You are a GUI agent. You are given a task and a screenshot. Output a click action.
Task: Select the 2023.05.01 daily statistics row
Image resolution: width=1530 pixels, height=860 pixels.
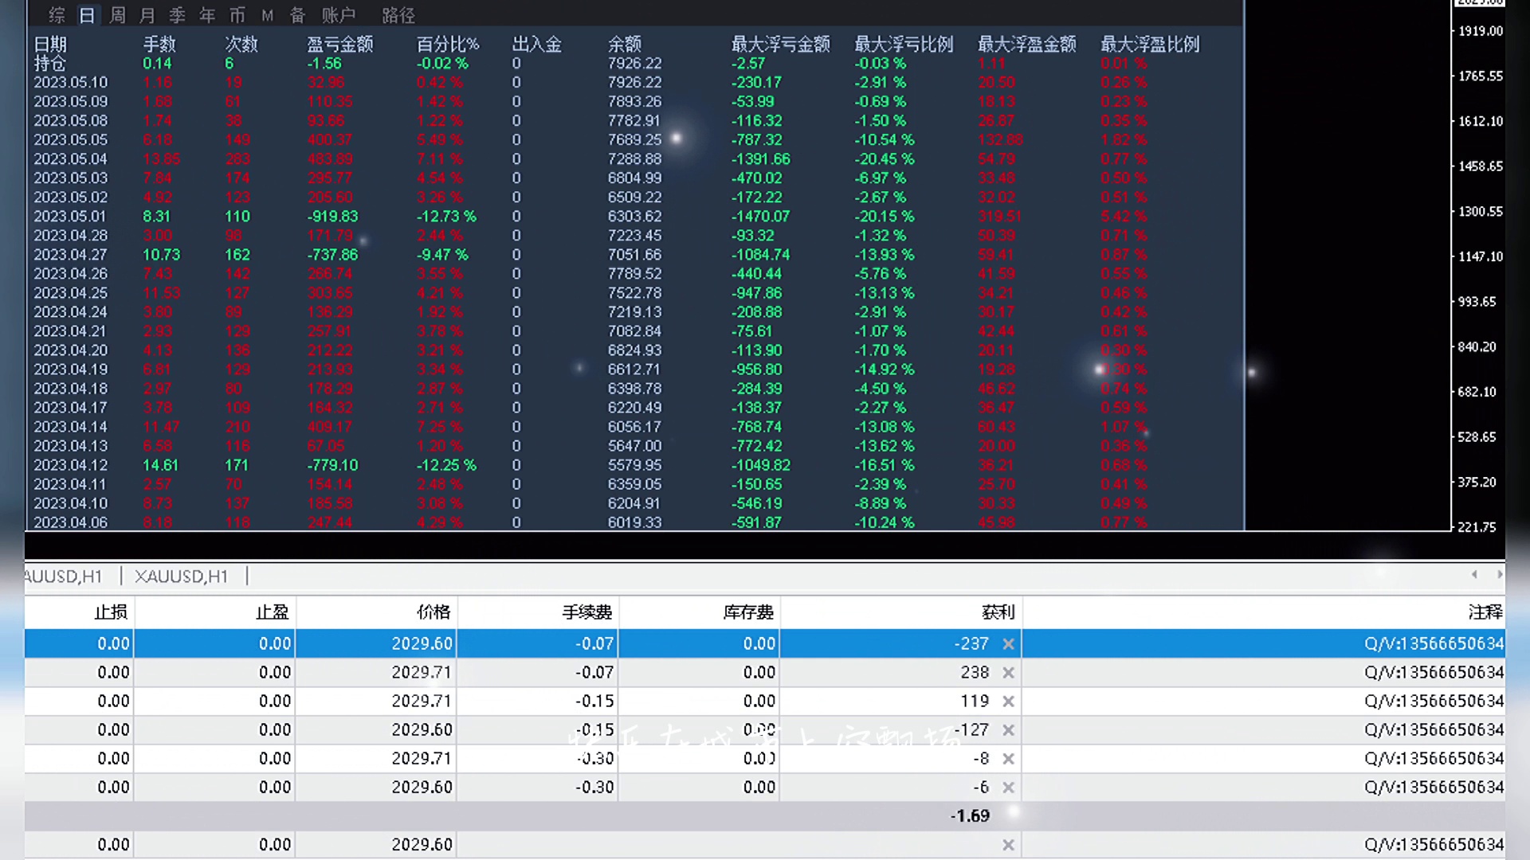click(x=70, y=217)
